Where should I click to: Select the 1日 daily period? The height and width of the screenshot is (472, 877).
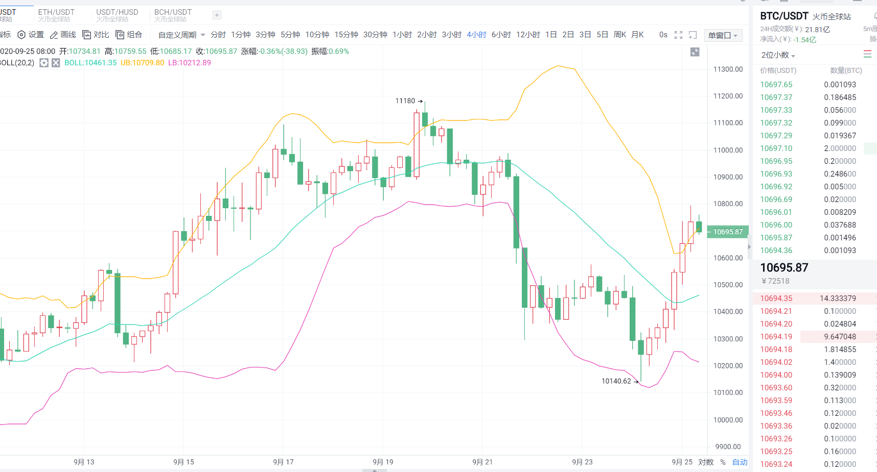pyautogui.click(x=551, y=35)
